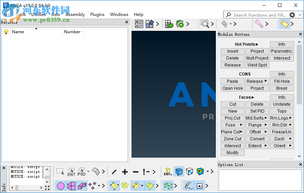304x193 pixels.
Task: Click in Search Functions and Filters field
Action: (260, 15)
